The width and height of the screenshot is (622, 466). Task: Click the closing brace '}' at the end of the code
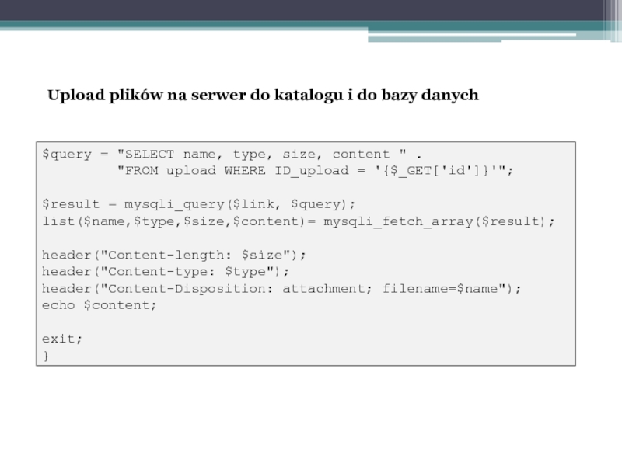coord(46,356)
